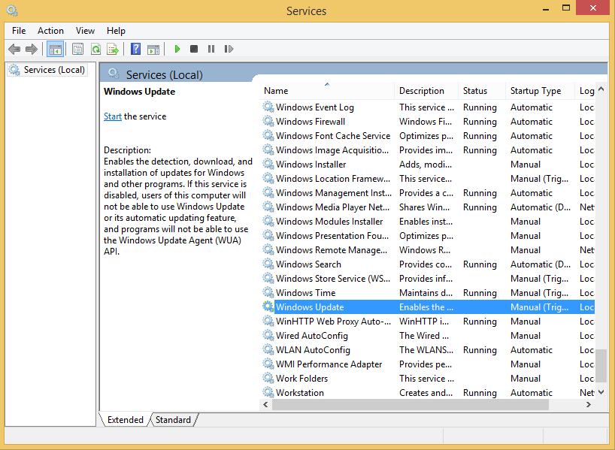The image size is (615, 450).
Task: Select the Windows Store Service (WS... row
Action: click(427, 278)
